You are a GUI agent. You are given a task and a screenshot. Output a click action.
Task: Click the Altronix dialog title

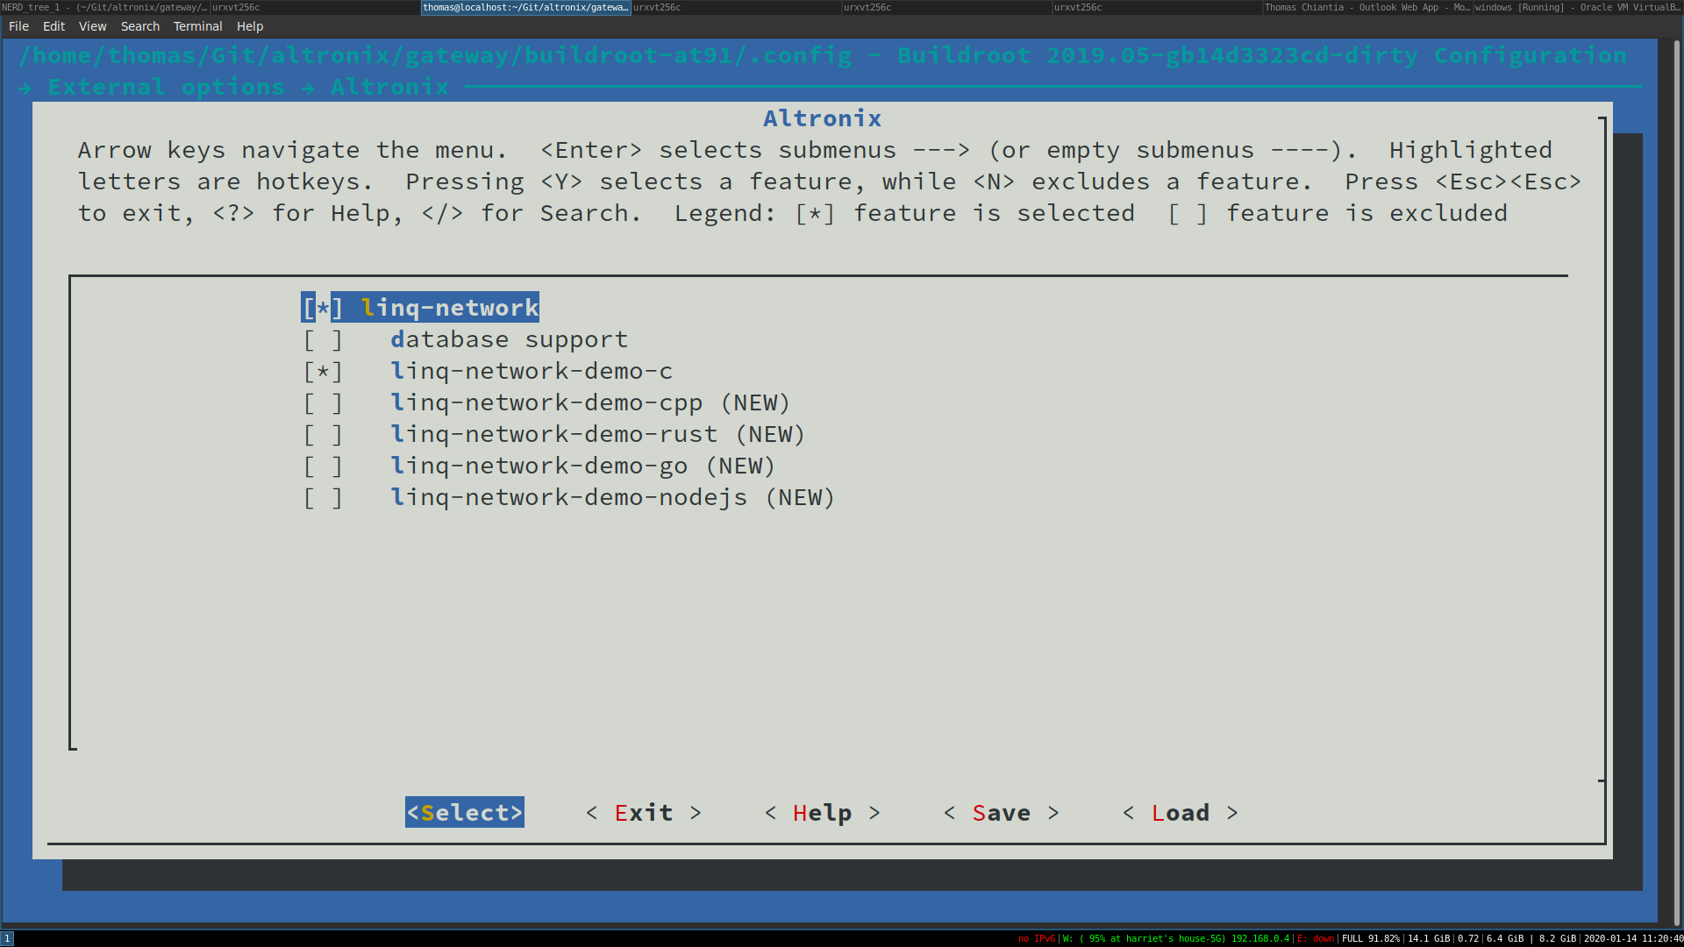(x=822, y=118)
